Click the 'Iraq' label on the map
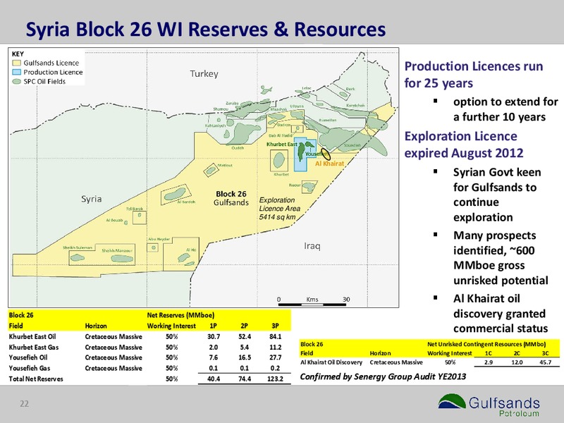The height and width of the screenshot is (423, 564). (312, 246)
